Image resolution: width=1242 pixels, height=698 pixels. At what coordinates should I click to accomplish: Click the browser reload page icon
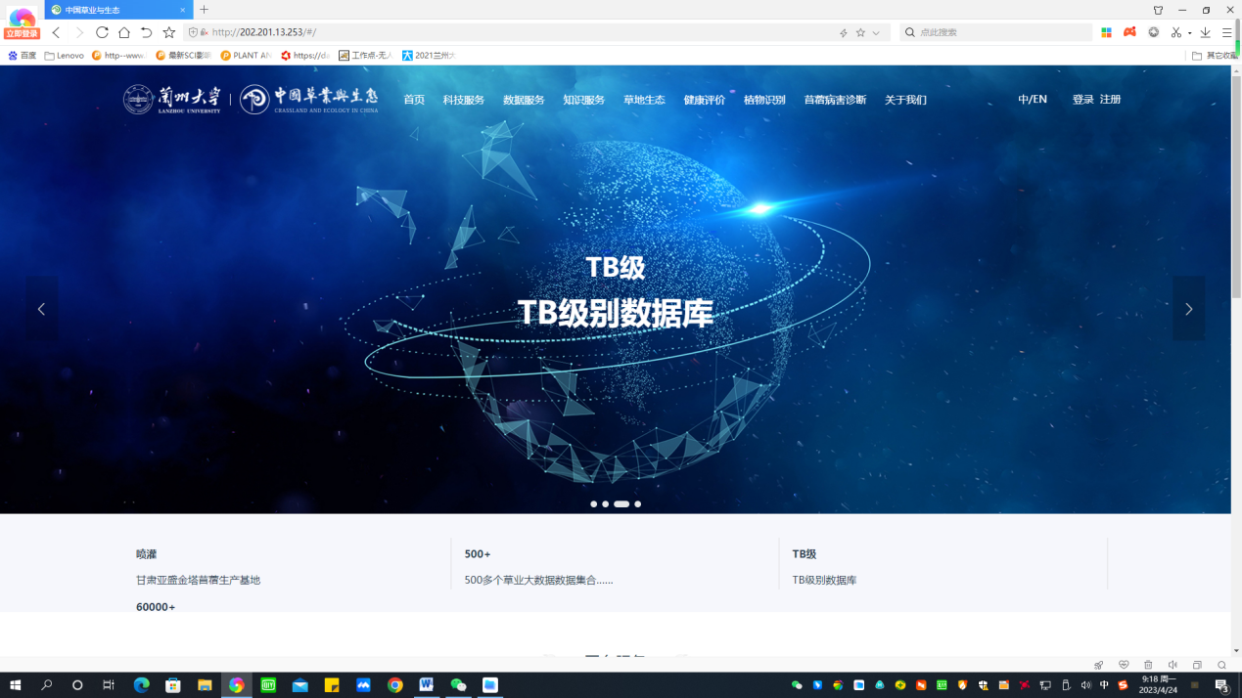click(x=102, y=32)
